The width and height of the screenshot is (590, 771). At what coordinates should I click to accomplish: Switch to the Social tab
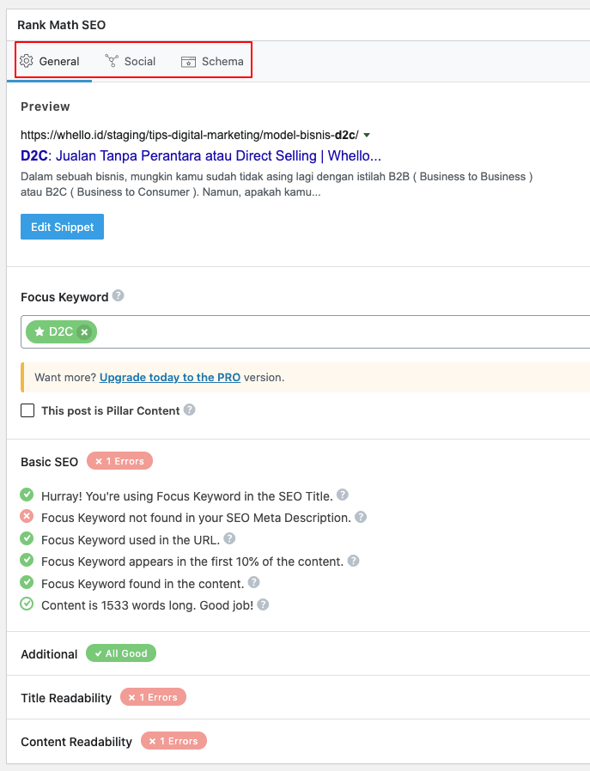(x=131, y=61)
